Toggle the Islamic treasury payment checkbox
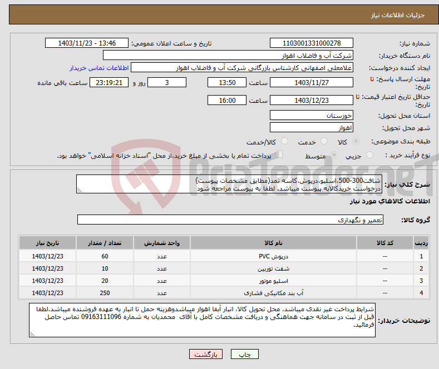This screenshot has height=369, width=439. coord(279,154)
